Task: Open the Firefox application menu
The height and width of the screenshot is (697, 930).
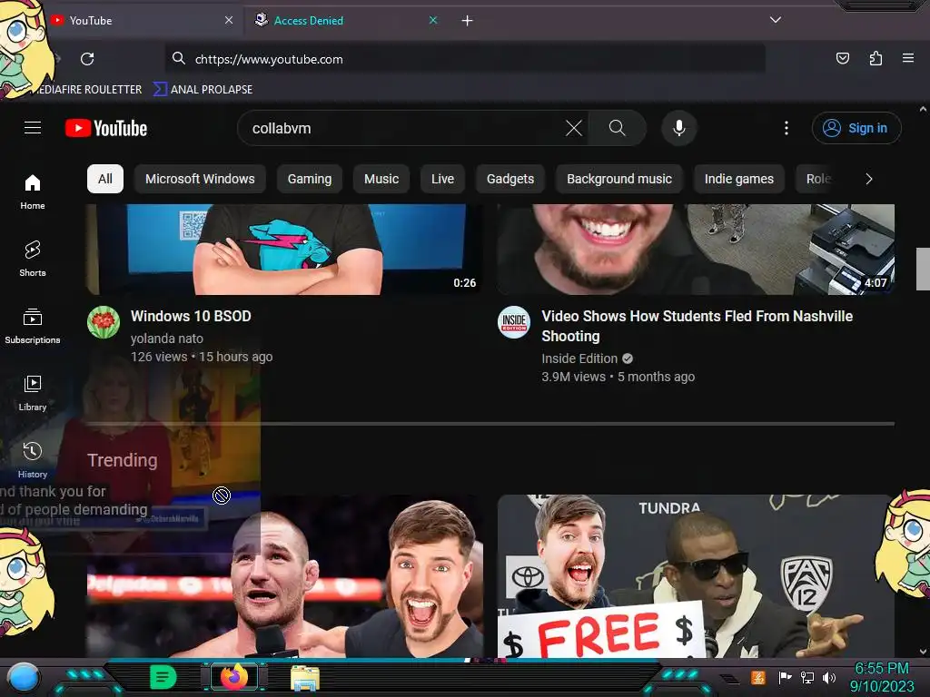Action: pyautogui.click(x=908, y=58)
